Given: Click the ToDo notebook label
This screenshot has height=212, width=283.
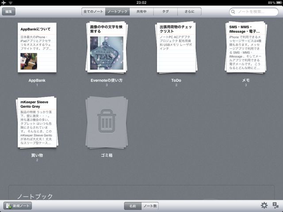Looking at the screenshot, I should 176,80.
